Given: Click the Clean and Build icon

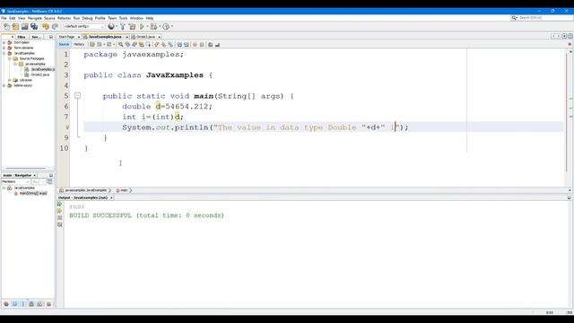Looking at the screenshot, I should tap(132, 26).
